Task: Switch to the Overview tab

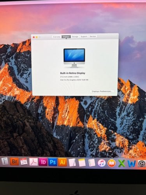Action: (x=56, y=37)
